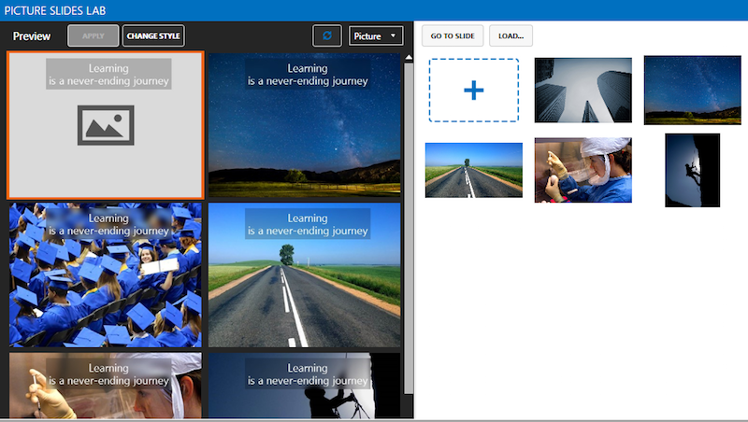Select the lab scientist preview slide at bottom
Image resolution: width=748 pixels, height=422 pixels.
pyautogui.click(x=105, y=385)
